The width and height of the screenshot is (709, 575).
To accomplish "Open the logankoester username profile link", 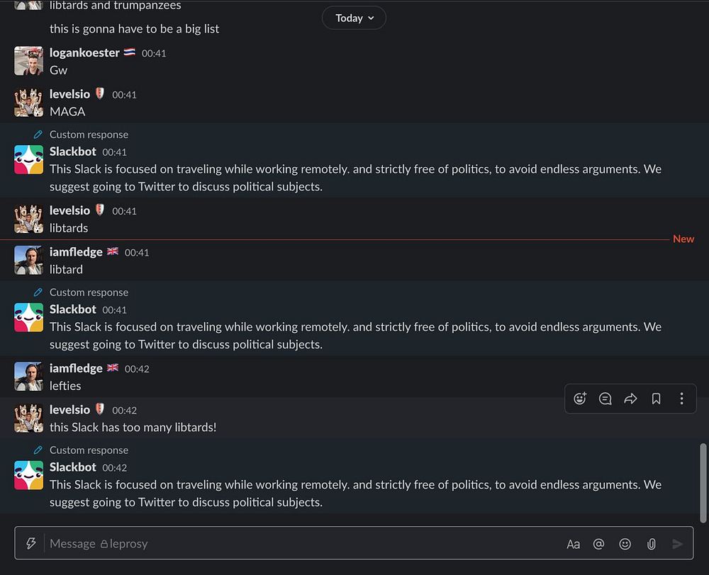I will pos(84,53).
